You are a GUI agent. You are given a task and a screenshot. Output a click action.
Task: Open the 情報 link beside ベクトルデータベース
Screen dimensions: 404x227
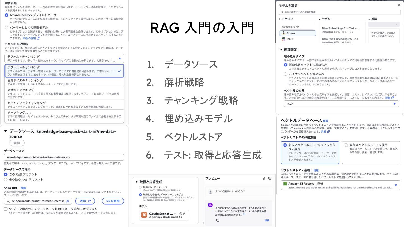(325, 121)
